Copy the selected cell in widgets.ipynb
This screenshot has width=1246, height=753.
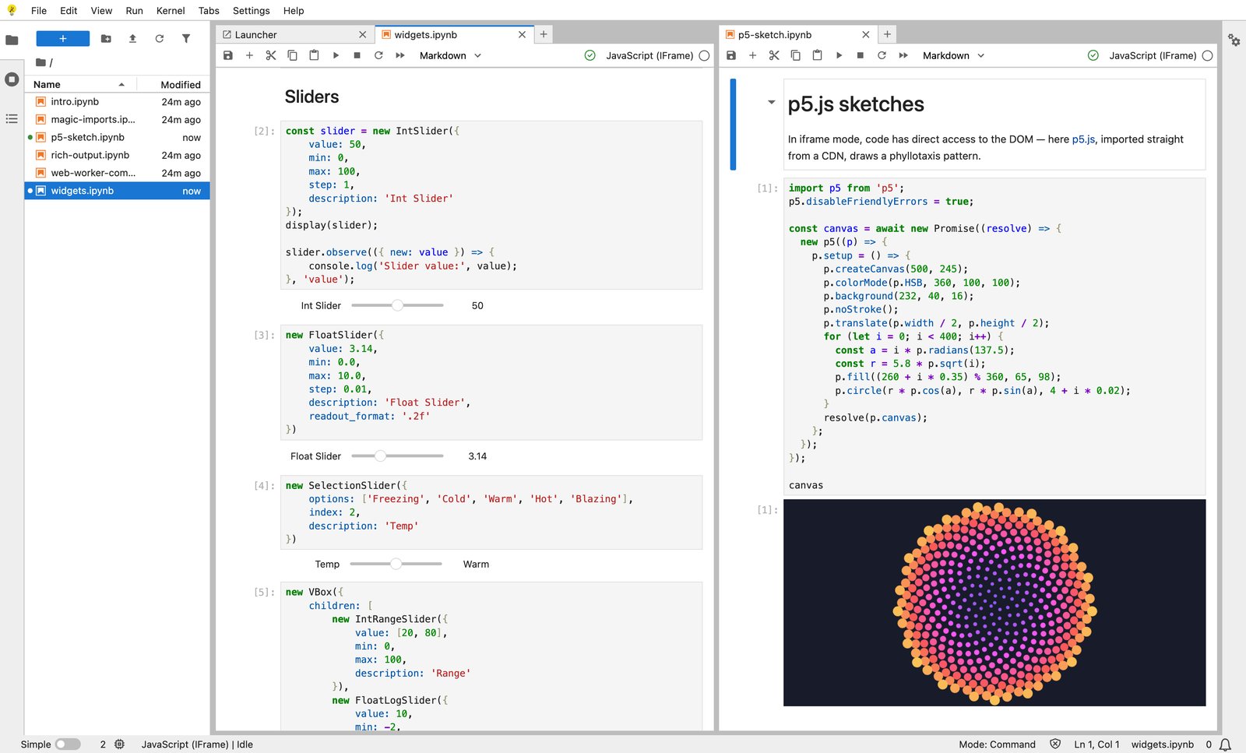292,55
